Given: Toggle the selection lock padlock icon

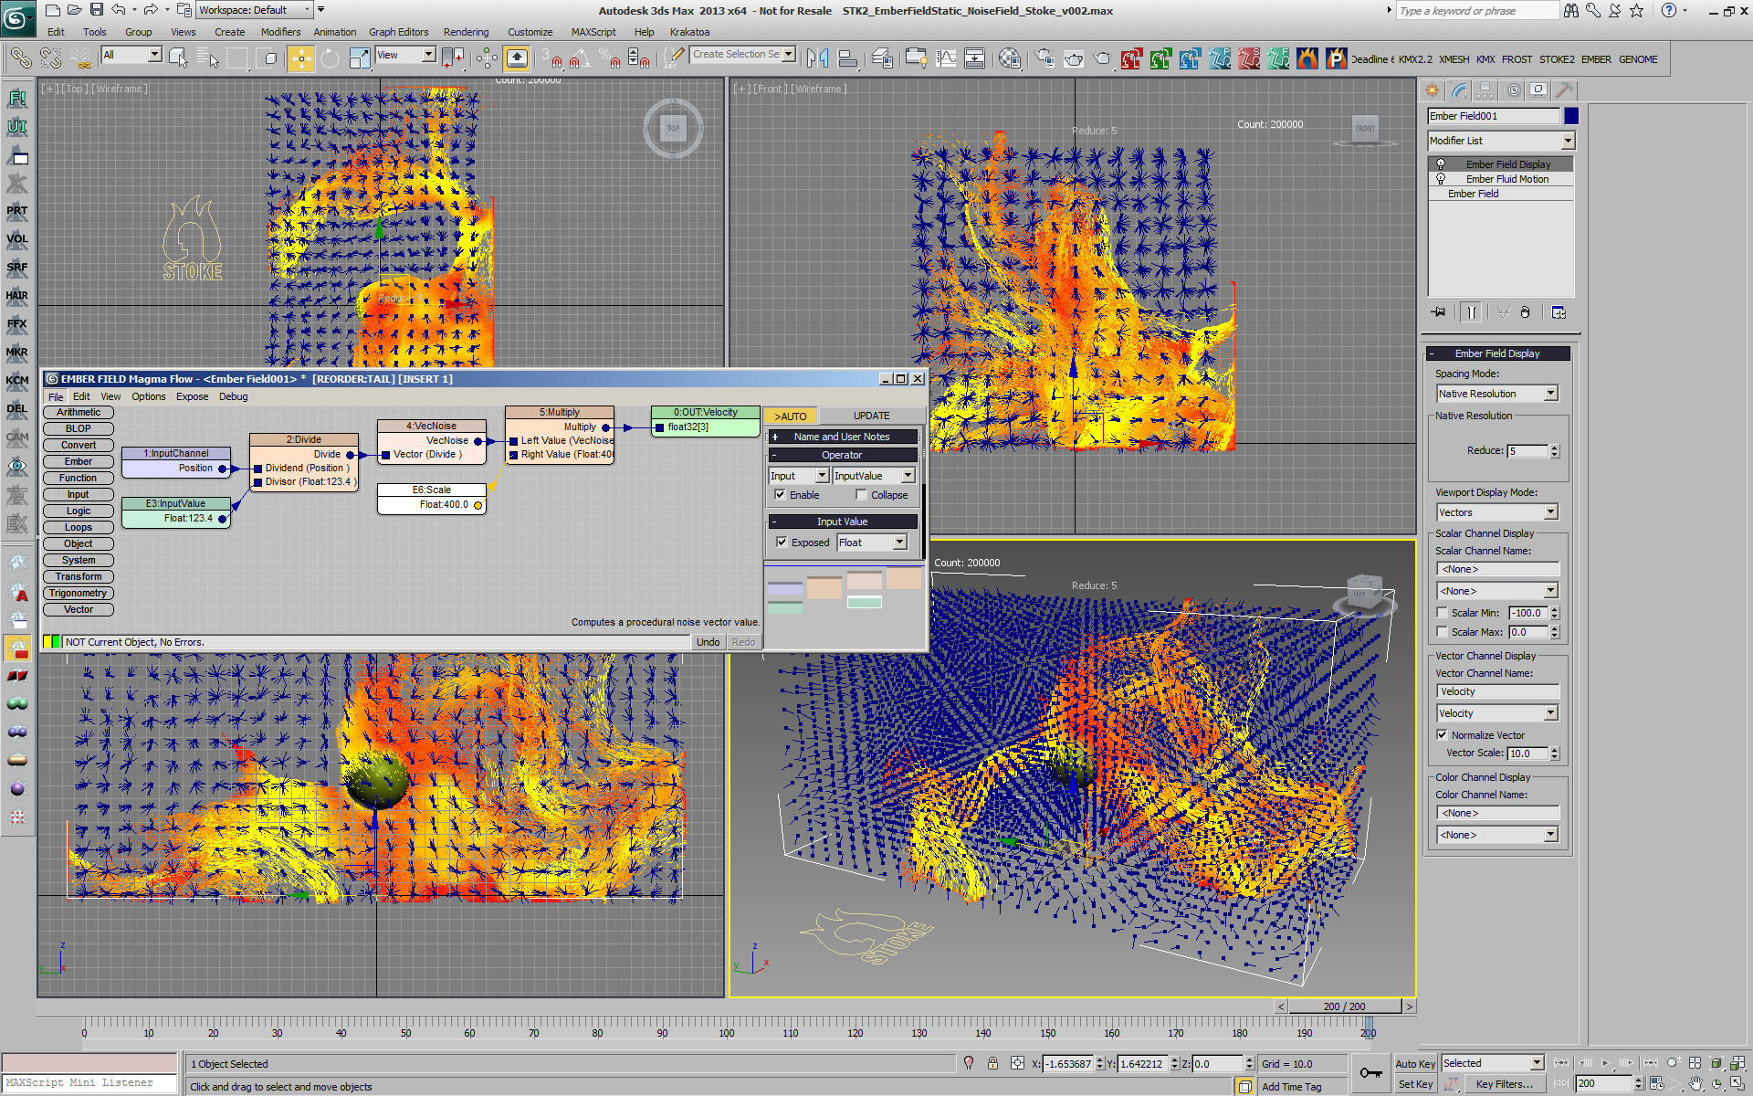Looking at the screenshot, I should (x=992, y=1063).
